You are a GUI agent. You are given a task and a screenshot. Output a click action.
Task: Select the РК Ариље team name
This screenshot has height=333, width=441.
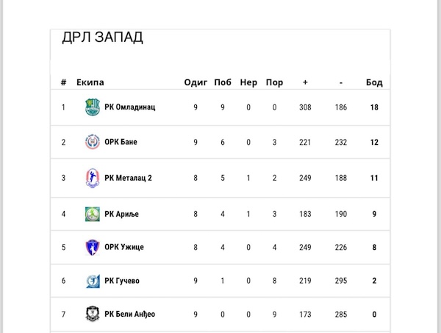(x=121, y=215)
